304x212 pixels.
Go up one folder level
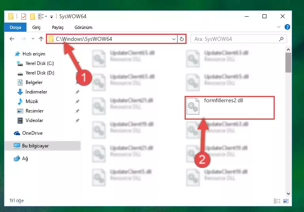41,39
